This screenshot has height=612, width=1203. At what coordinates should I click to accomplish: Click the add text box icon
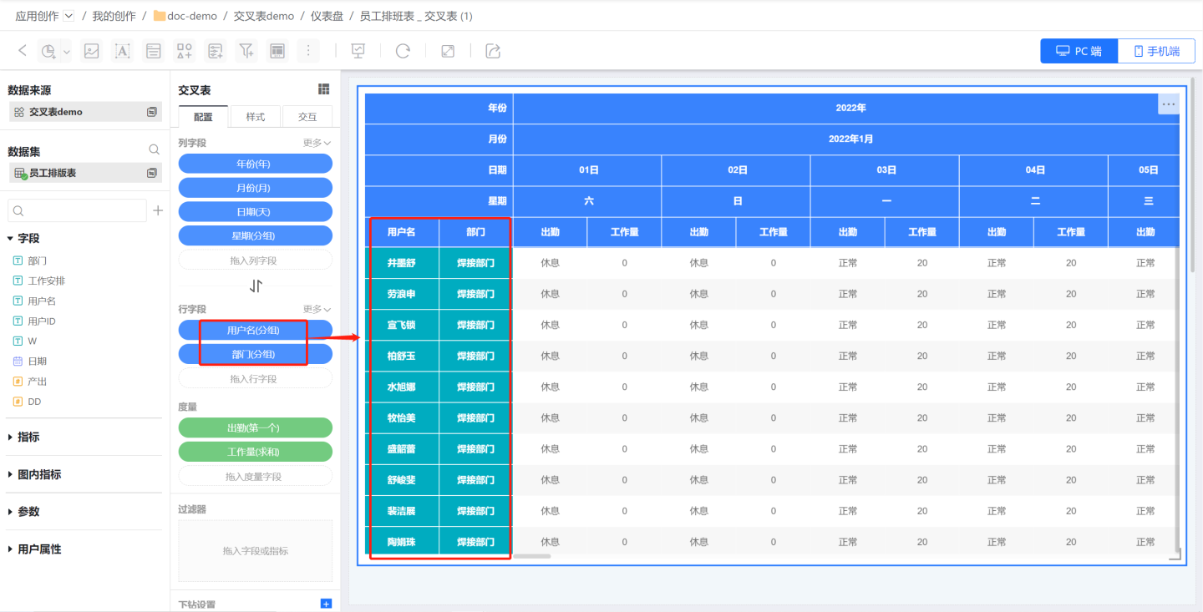coord(123,51)
